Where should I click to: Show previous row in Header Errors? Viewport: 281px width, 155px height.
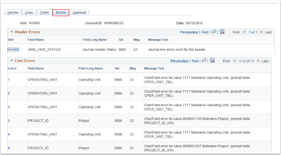244,32
